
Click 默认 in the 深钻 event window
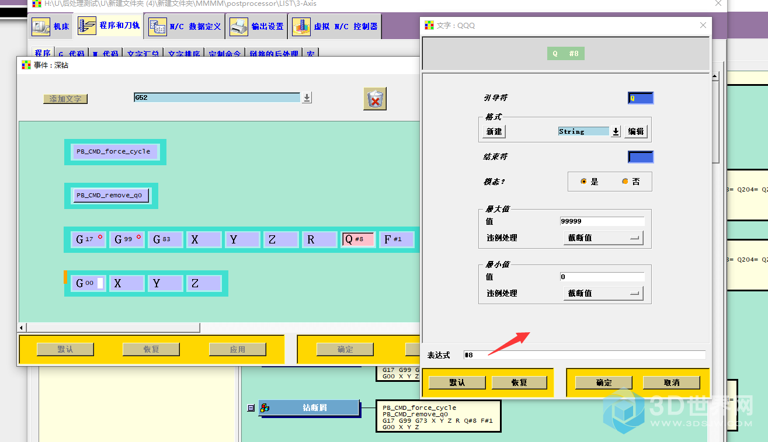pyautogui.click(x=65, y=349)
